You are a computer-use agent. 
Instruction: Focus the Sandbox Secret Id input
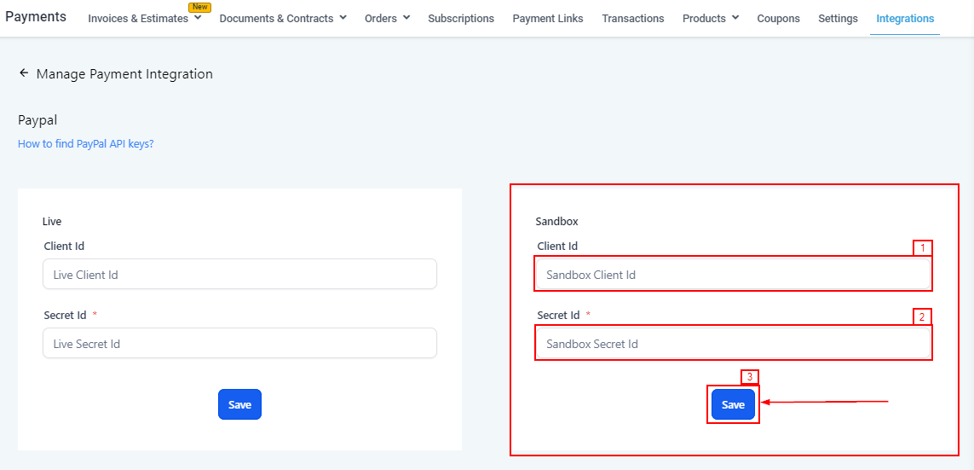click(x=733, y=344)
